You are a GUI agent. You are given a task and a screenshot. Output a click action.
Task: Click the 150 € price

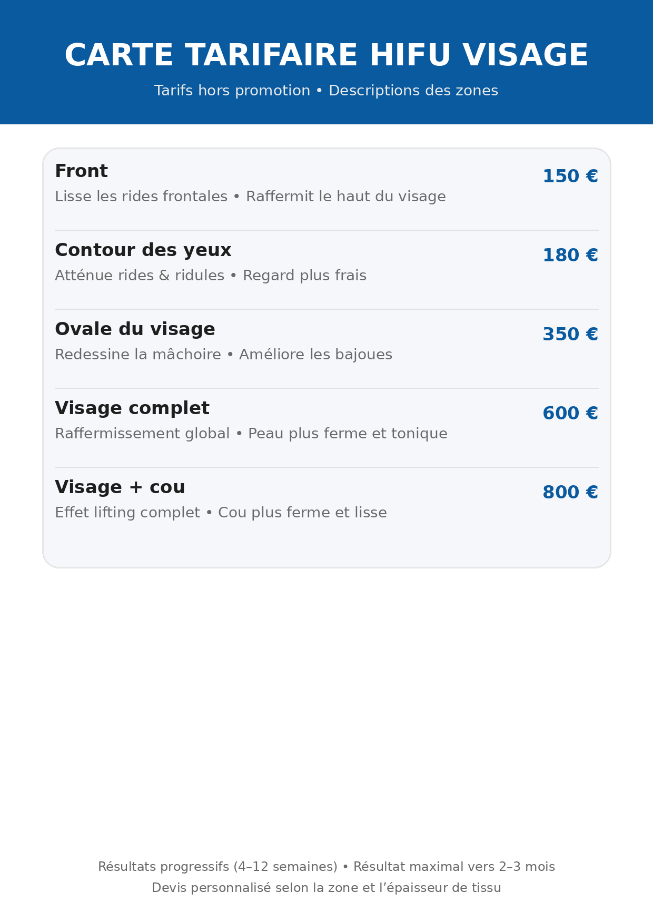pos(570,176)
